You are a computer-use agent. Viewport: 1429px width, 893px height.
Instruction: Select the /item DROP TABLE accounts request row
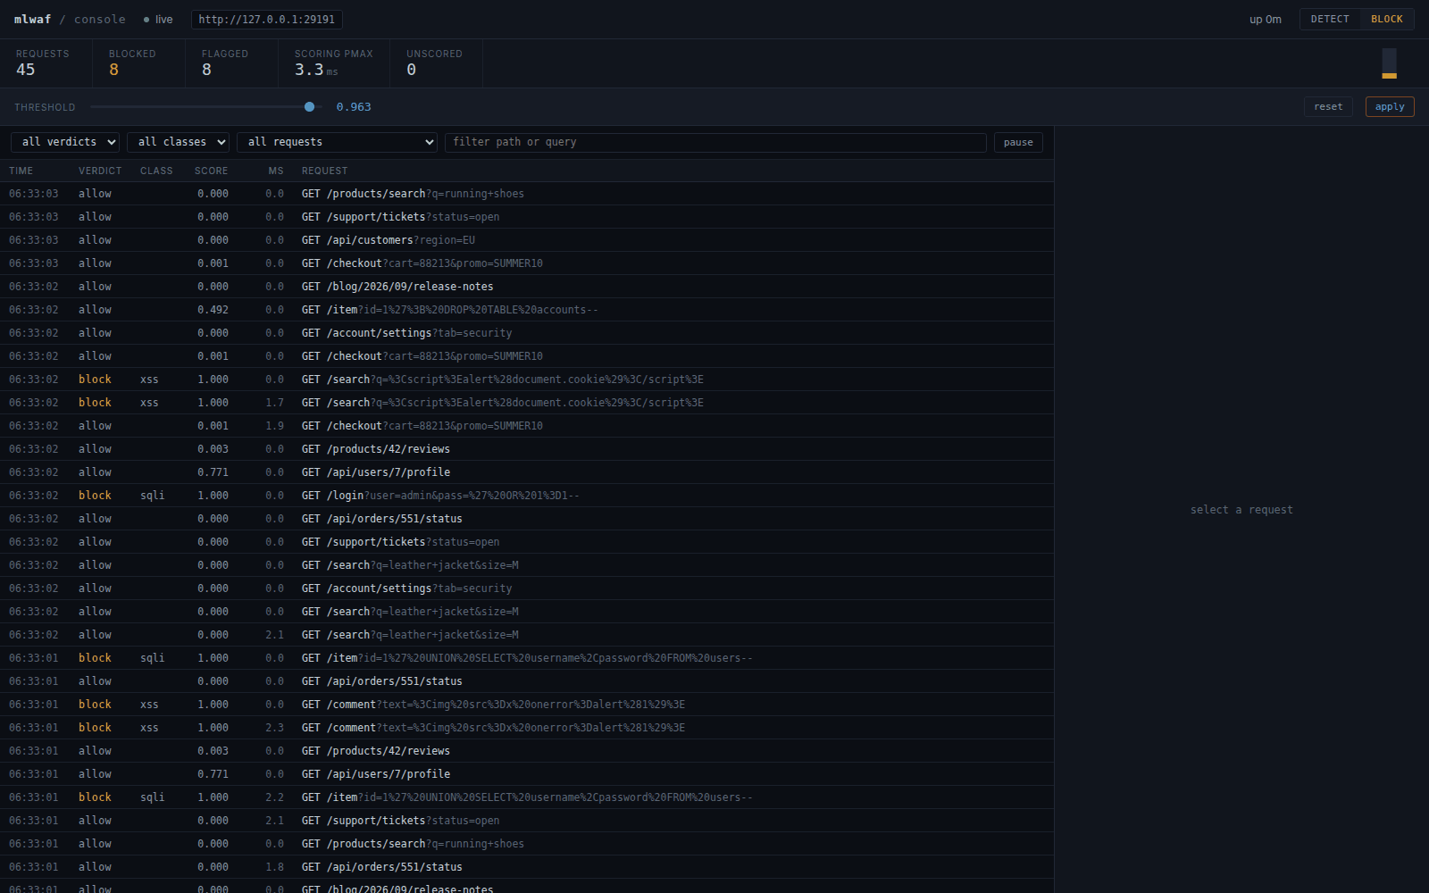527,310
